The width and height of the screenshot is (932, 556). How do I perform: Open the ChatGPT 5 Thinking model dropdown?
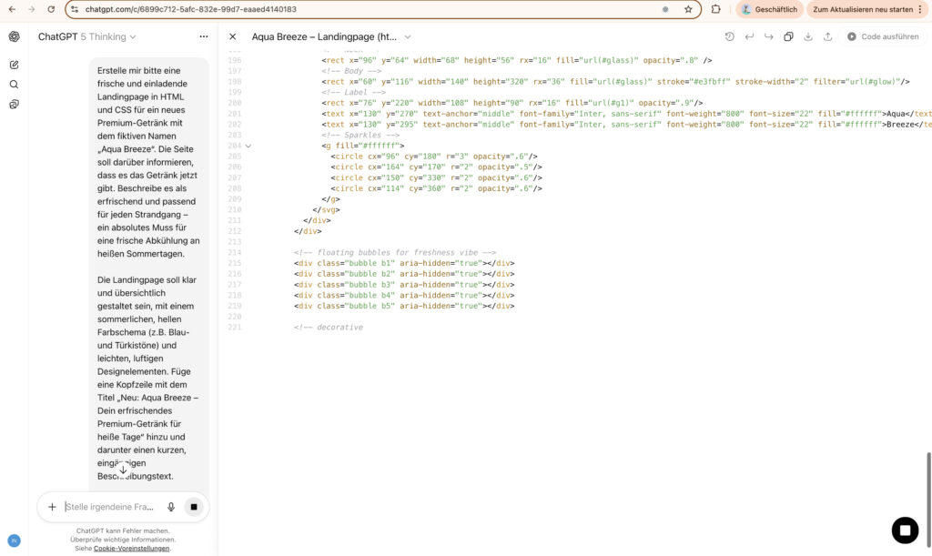click(86, 36)
